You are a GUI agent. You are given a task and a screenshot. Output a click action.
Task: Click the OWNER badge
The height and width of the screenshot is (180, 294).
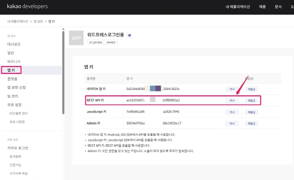(111, 43)
